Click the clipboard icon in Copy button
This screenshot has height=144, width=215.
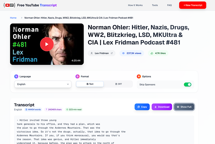pos(138,107)
